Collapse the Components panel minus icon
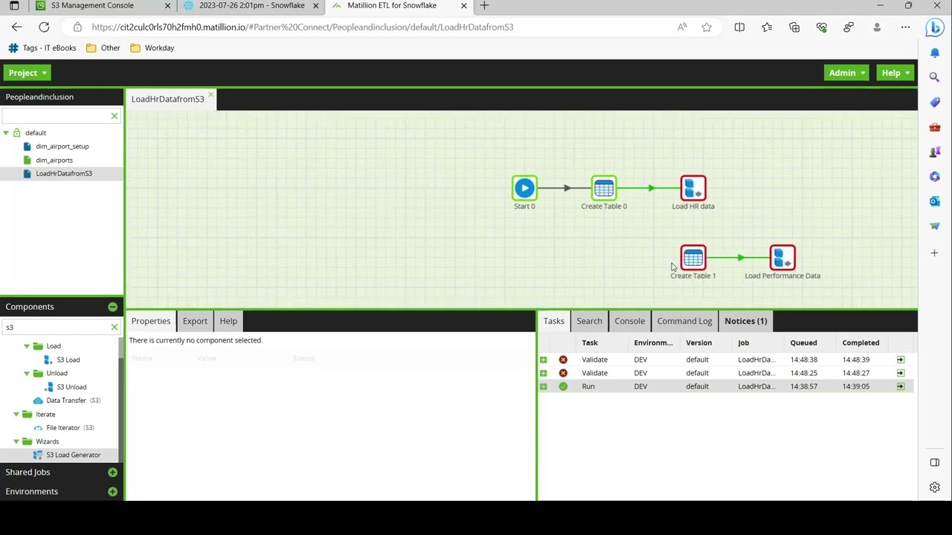The height and width of the screenshot is (535, 952). click(112, 307)
